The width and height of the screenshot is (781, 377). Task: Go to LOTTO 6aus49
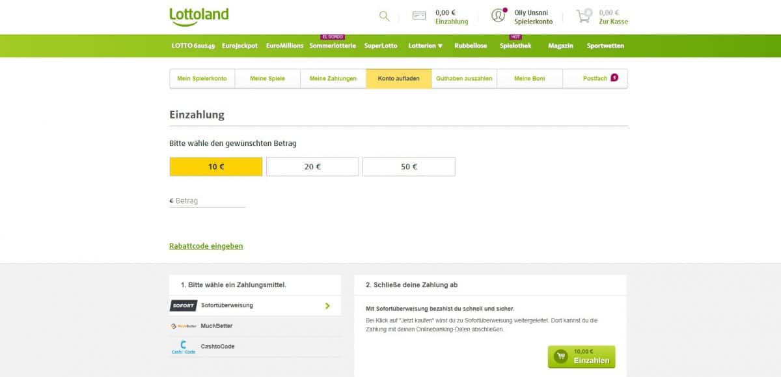193,46
